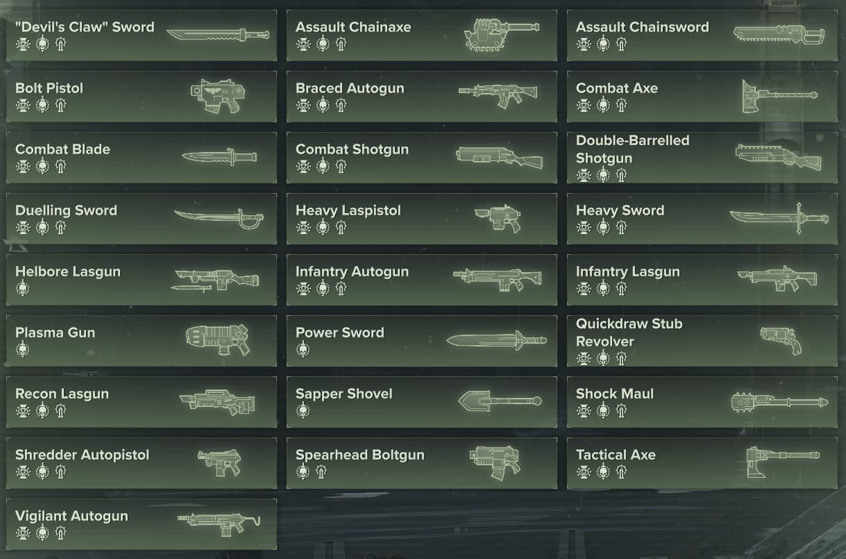
Task: Select the Sapper Shovel icon
Action: pos(500,401)
